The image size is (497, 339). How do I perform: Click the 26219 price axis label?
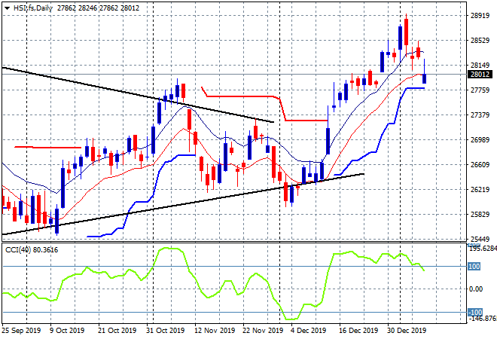(480, 189)
